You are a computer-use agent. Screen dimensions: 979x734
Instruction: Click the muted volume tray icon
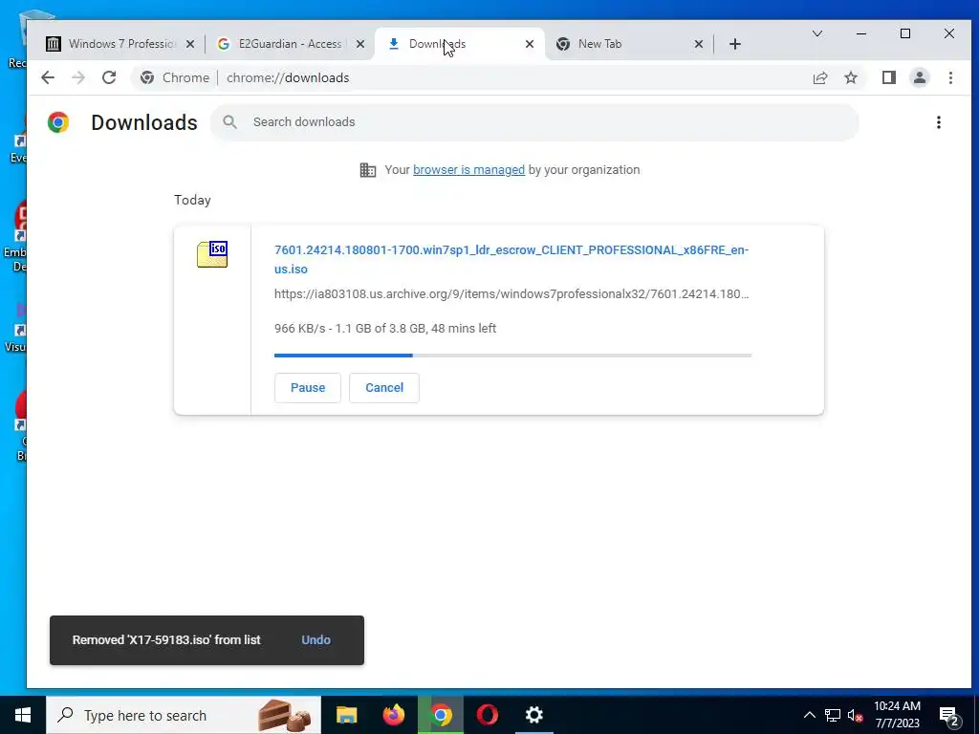[856, 715]
